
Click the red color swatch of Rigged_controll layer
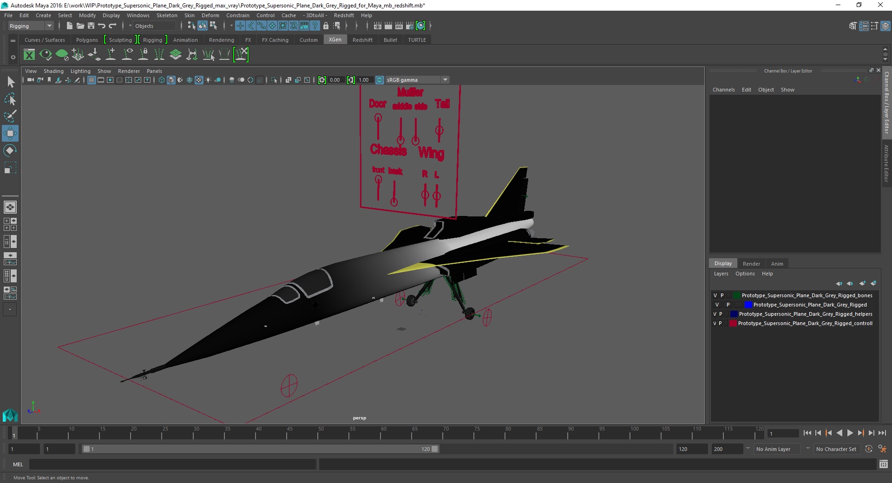733,323
